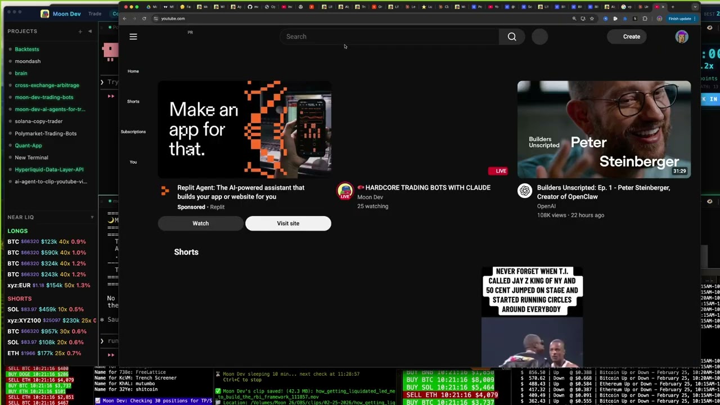Open Builders Unscripted Ep. 1 video title
This screenshot has width=720, height=405.
(x=604, y=192)
